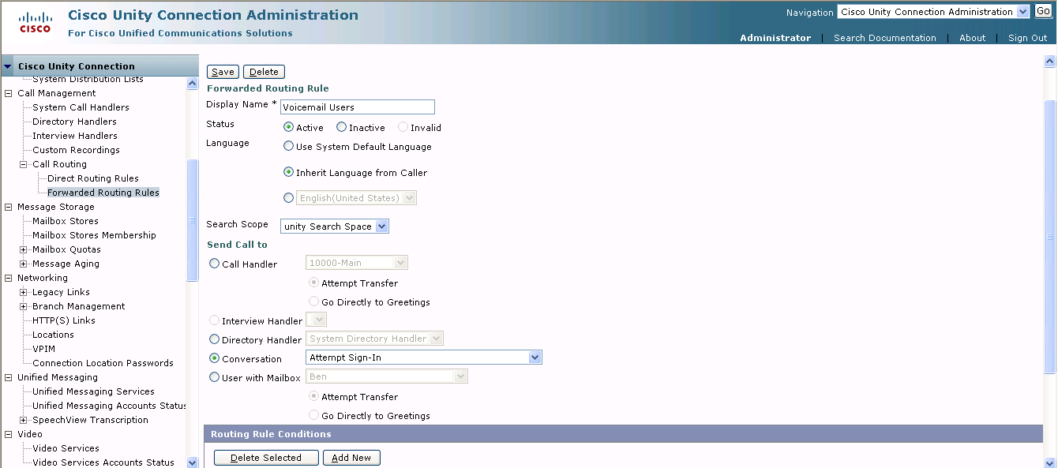
Task: Select the English(United States) language radio
Action: 289,198
